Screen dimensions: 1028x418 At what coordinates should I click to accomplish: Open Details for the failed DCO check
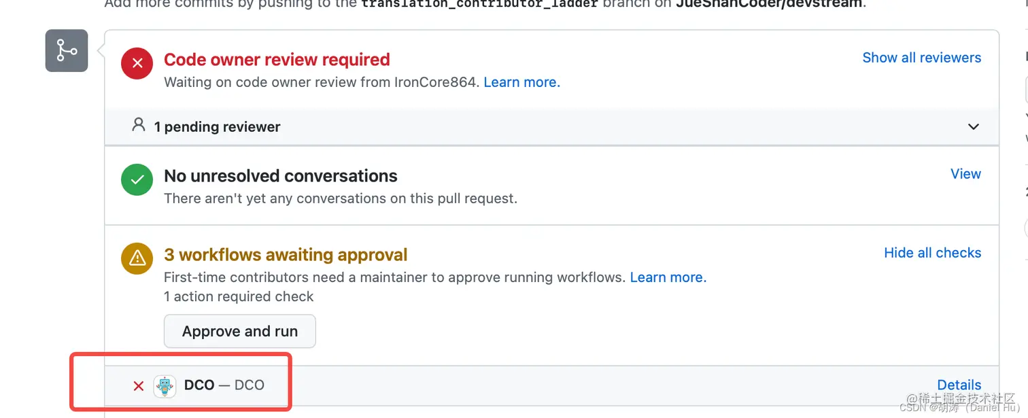coord(959,384)
